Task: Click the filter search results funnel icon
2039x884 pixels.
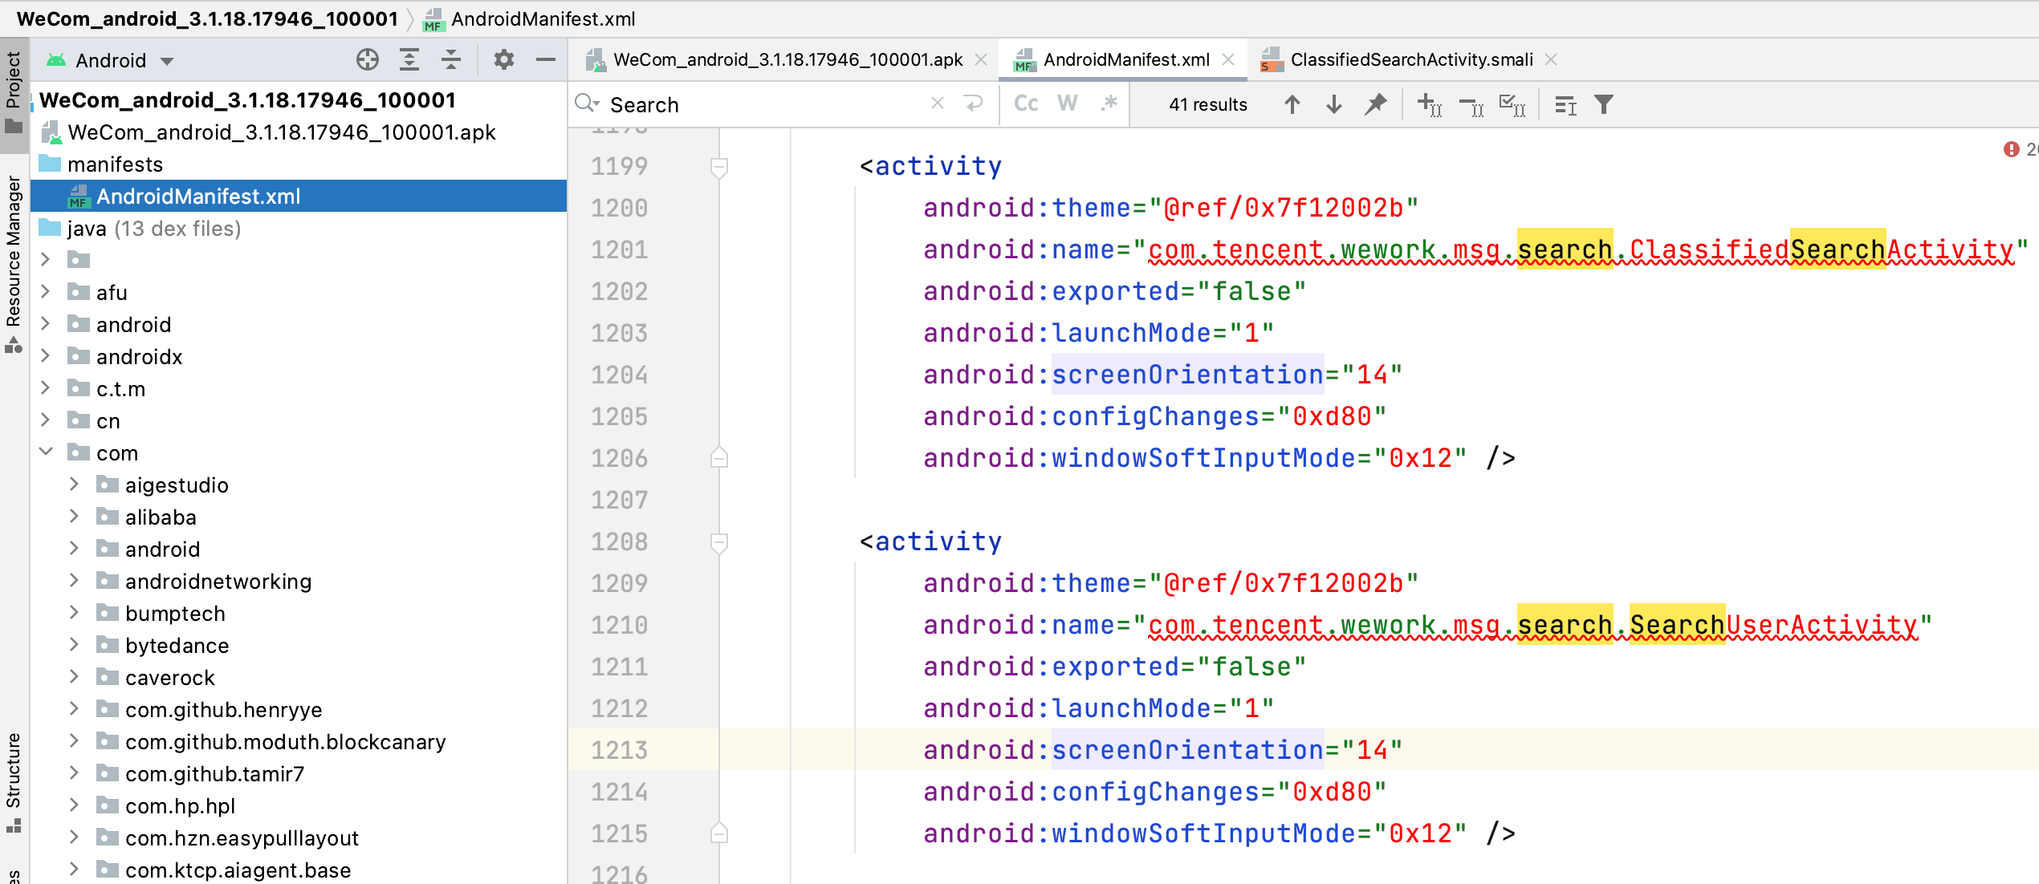Action: [1604, 105]
